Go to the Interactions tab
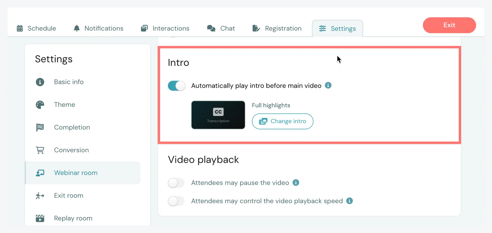 click(x=165, y=28)
